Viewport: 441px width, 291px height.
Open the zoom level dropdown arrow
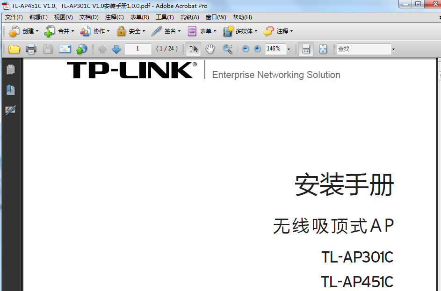pos(289,49)
